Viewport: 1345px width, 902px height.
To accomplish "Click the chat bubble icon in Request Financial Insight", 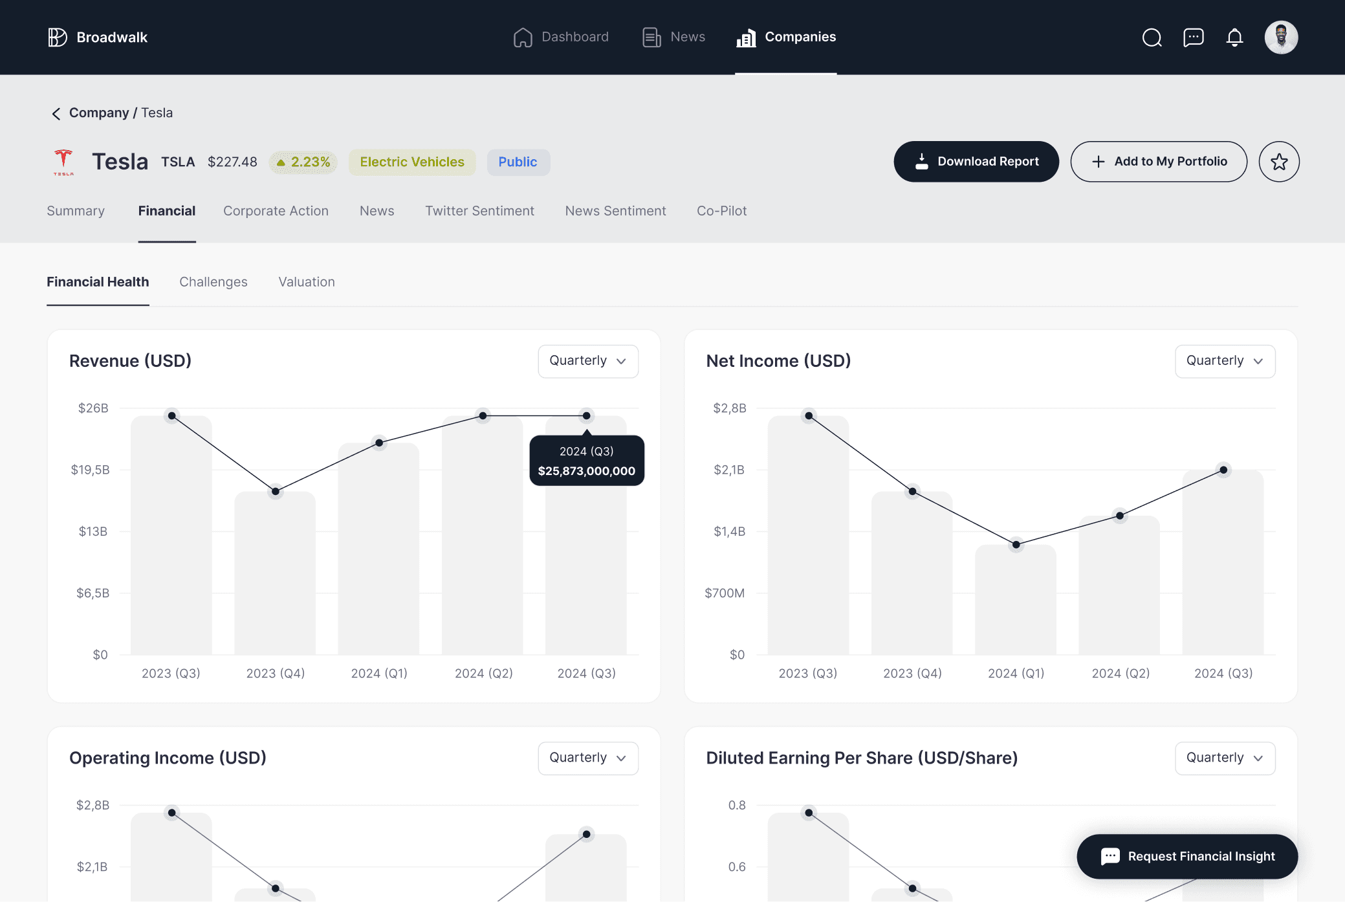I will [x=1110, y=856].
